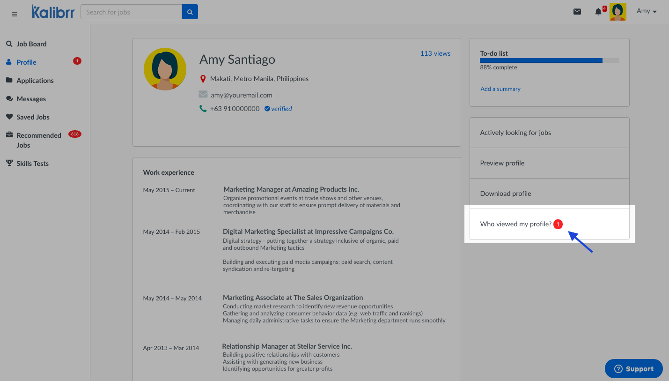Click the Recommended Jobs briefcase icon
Screen dimensions: 669x381
pyautogui.click(x=9, y=135)
